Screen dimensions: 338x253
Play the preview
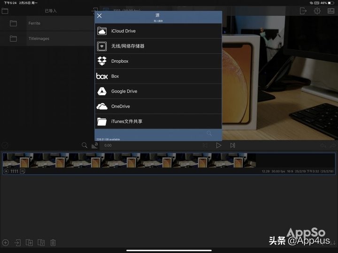(219, 145)
